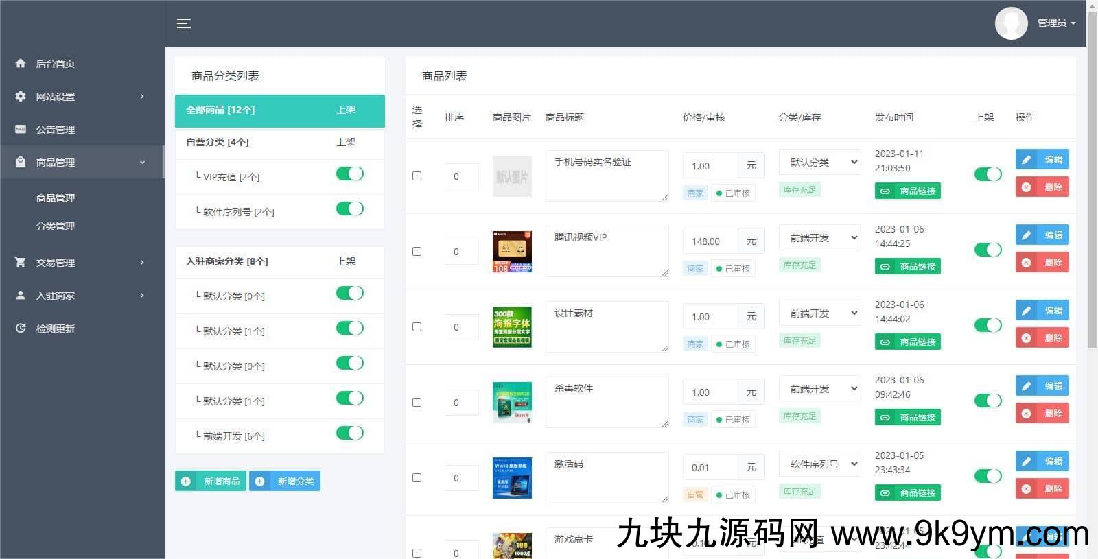This screenshot has height=559, width=1098.
Task: Click 删除 text for 腾讯视频VIP row
Action: point(1053,263)
